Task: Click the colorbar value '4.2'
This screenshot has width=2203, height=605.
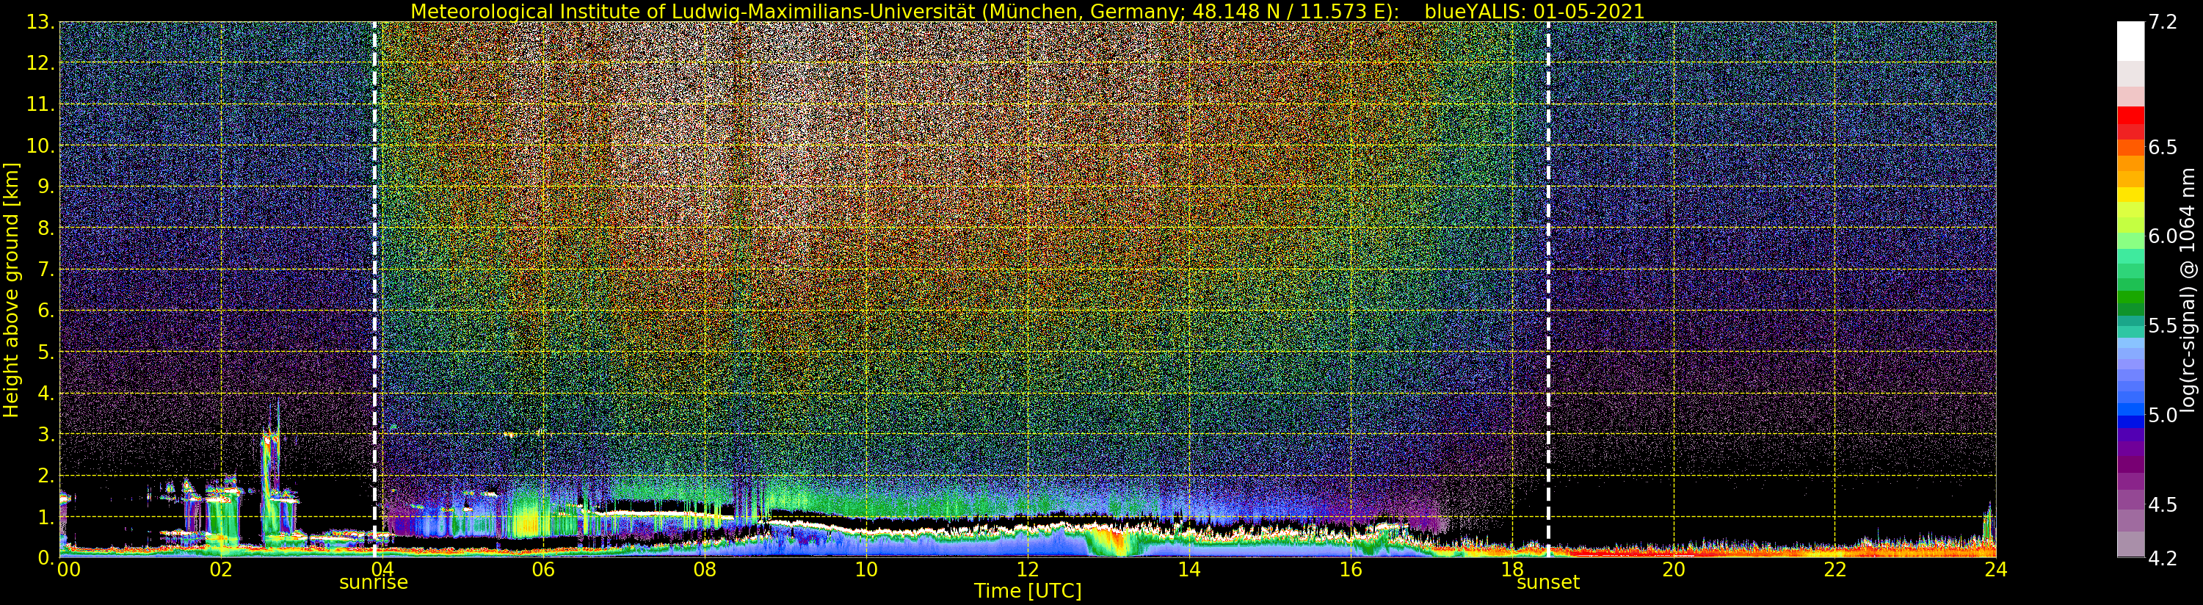Action: (x=2162, y=558)
